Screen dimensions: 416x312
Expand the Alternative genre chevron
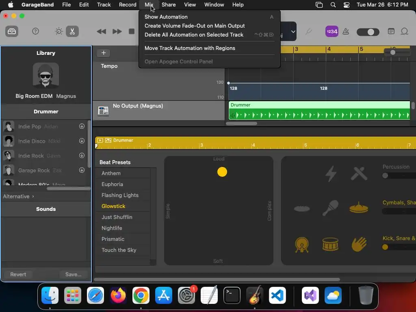click(x=33, y=196)
